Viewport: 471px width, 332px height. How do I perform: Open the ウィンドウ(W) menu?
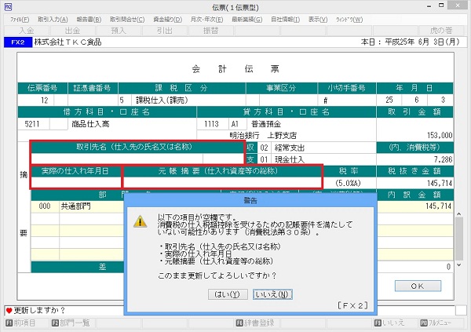(349, 20)
